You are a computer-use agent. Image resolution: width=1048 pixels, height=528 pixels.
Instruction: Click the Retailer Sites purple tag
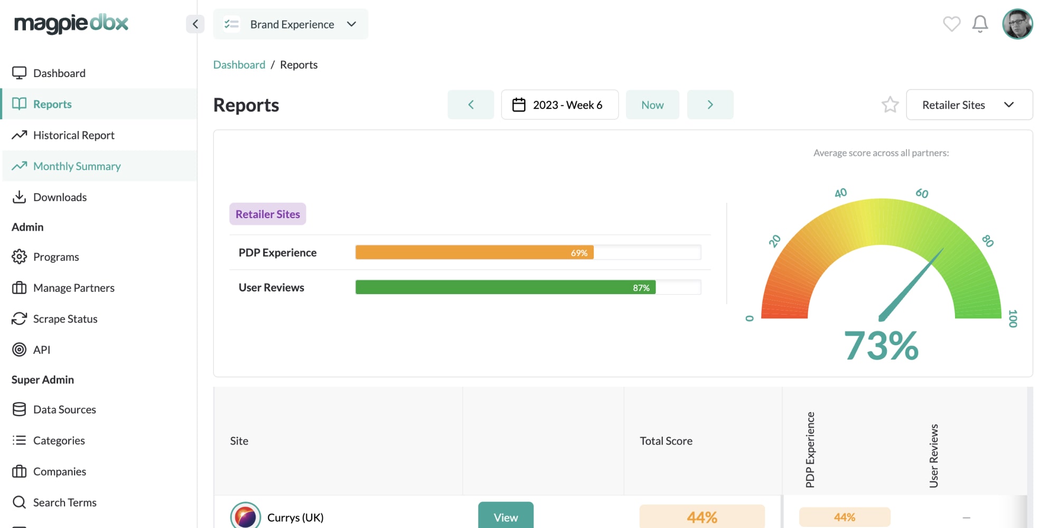click(267, 214)
